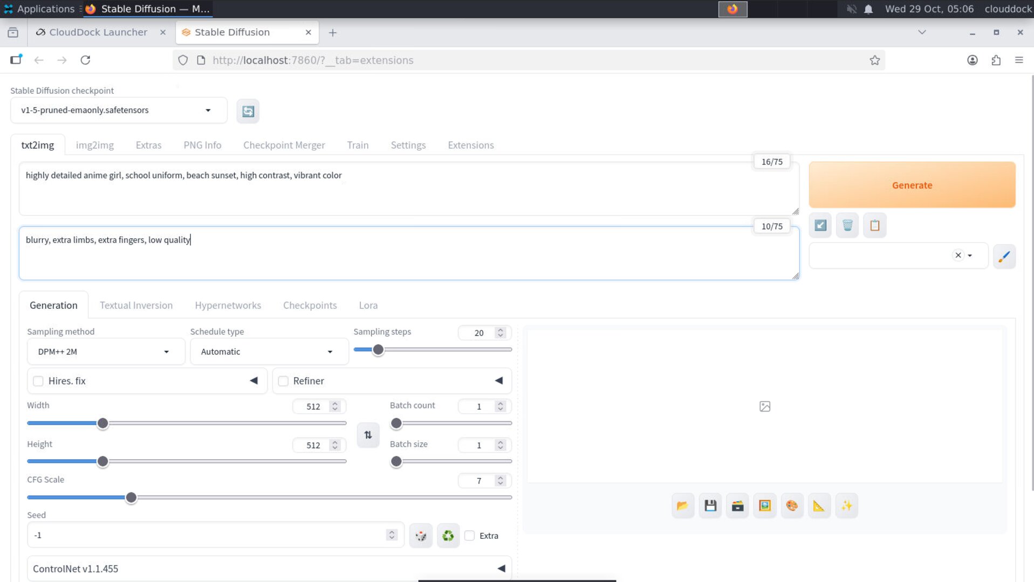The image size is (1034, 582).
Task: Toggle the Extra seed checkbox
Action: tap(470, 535)
